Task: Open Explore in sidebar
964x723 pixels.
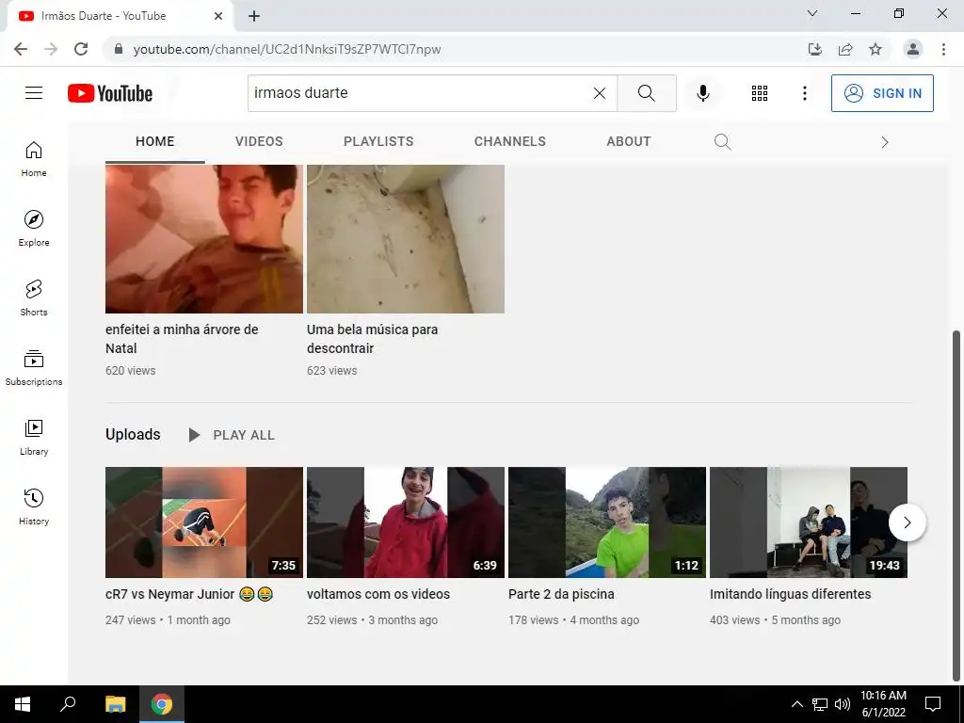Action: 34,228
